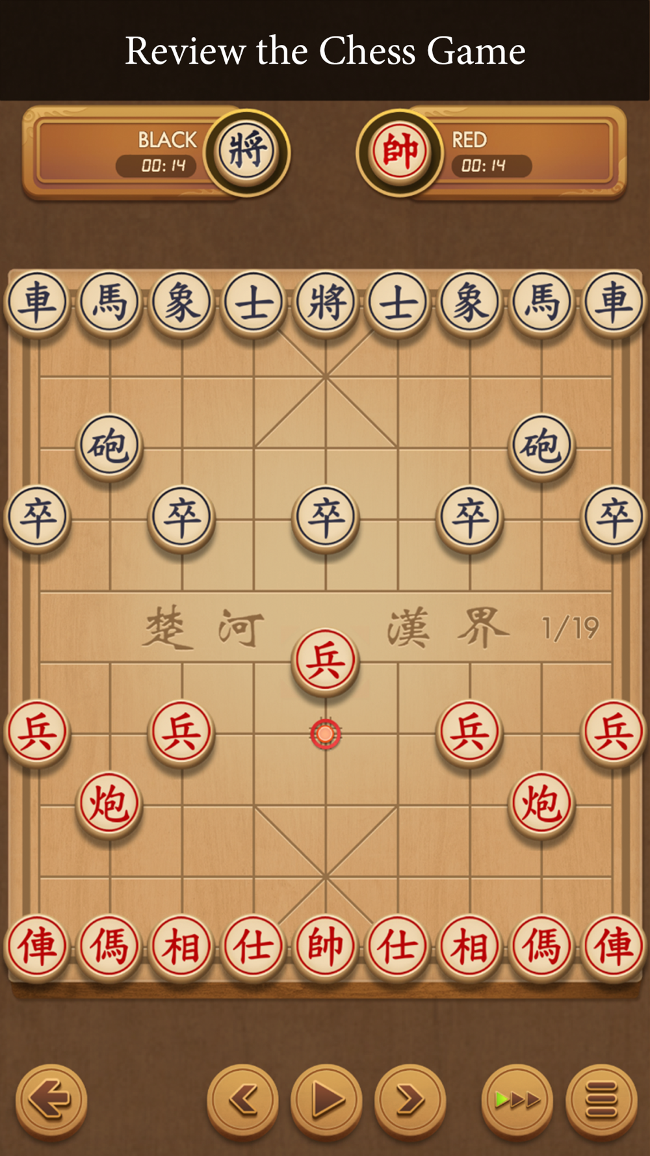
Task: Select the red 兵 that crossed center
Action: [326, 662]
